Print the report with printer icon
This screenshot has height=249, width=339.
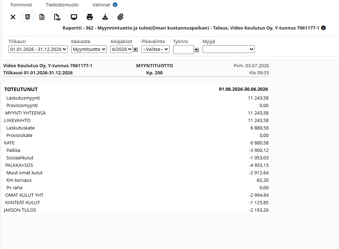[x=90, y=17]
